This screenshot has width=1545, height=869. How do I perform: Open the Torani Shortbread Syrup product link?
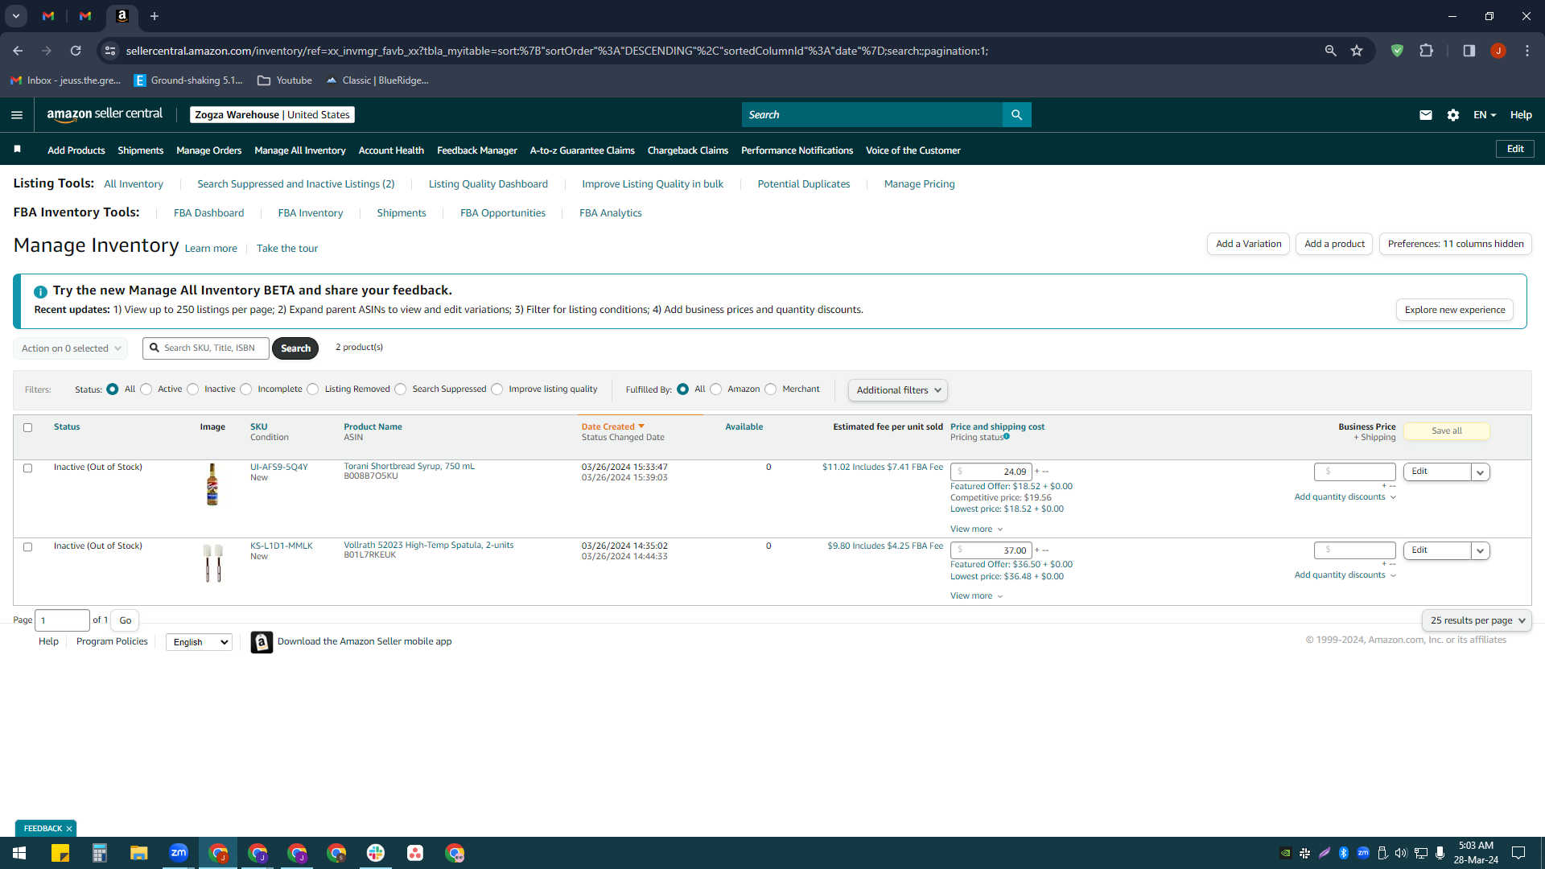point(410,467)
